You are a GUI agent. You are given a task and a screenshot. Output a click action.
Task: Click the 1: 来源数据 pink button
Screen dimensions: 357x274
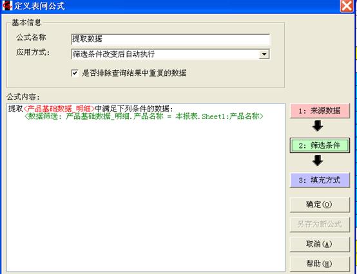(320, 111)
